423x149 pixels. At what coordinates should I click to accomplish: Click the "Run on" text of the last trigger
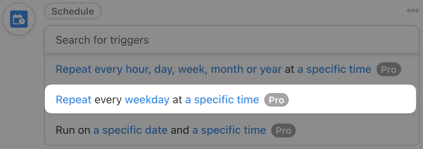73,130
